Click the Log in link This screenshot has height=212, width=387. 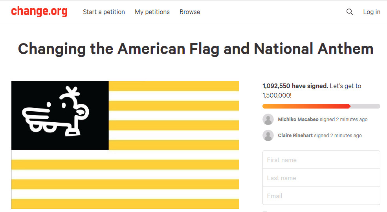click(x=371, y=12)
